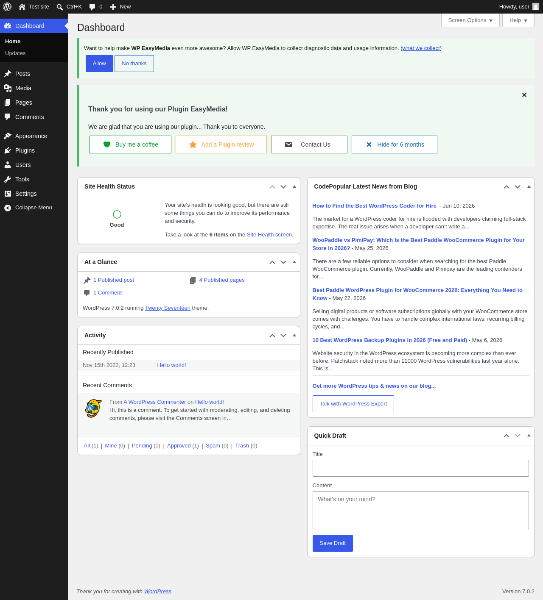Move Site Health Status widget up
This screenshot has height=600, width=543.
click(x=272, y=187)
